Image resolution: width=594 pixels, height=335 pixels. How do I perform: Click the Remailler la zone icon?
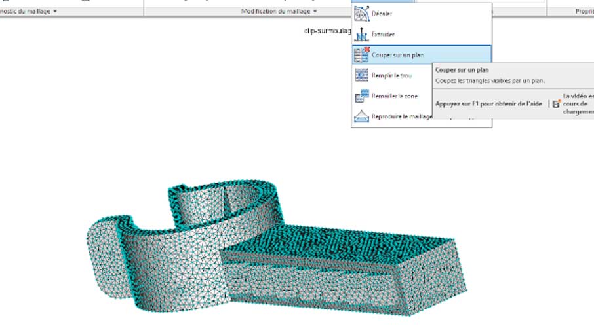[362, 96]
